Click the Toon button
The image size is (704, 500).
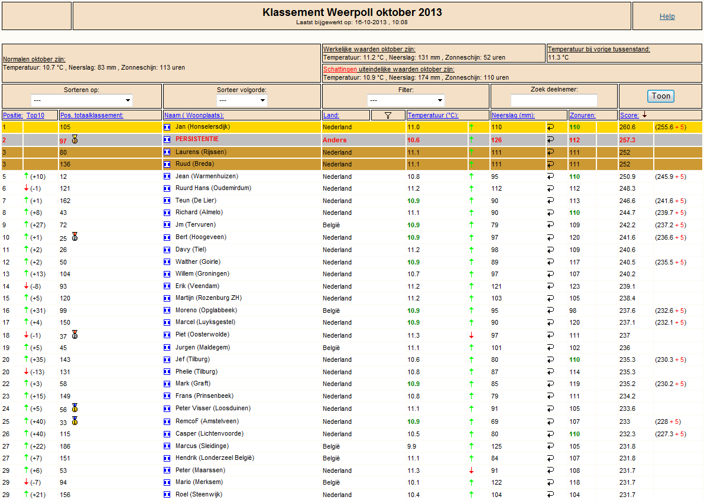[x=661, y=96]
